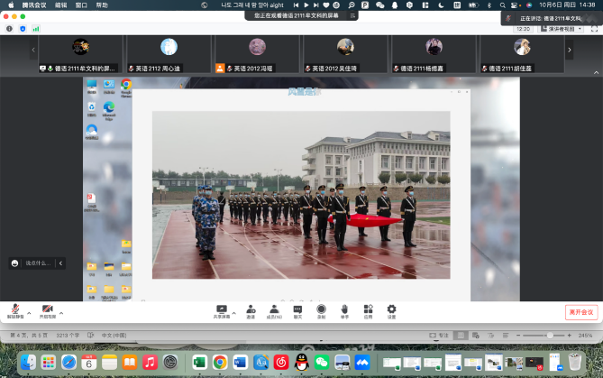The width and height of the screenshot is (603, 378).
Task: Toggle the 解除静音 microphone button
Action: [15, 309]
